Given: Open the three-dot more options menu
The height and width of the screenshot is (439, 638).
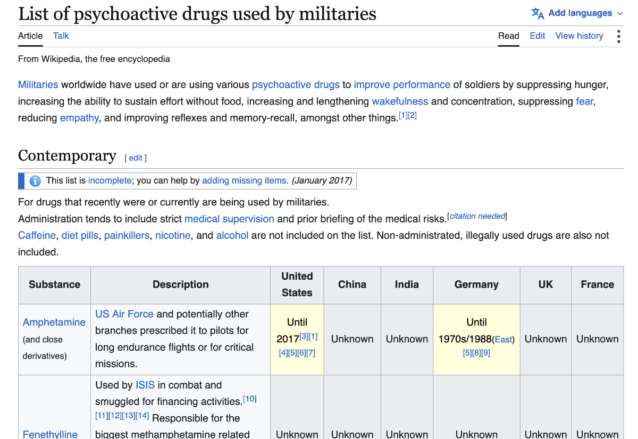Looking at the screenshot, I should [x=618, y=36].
